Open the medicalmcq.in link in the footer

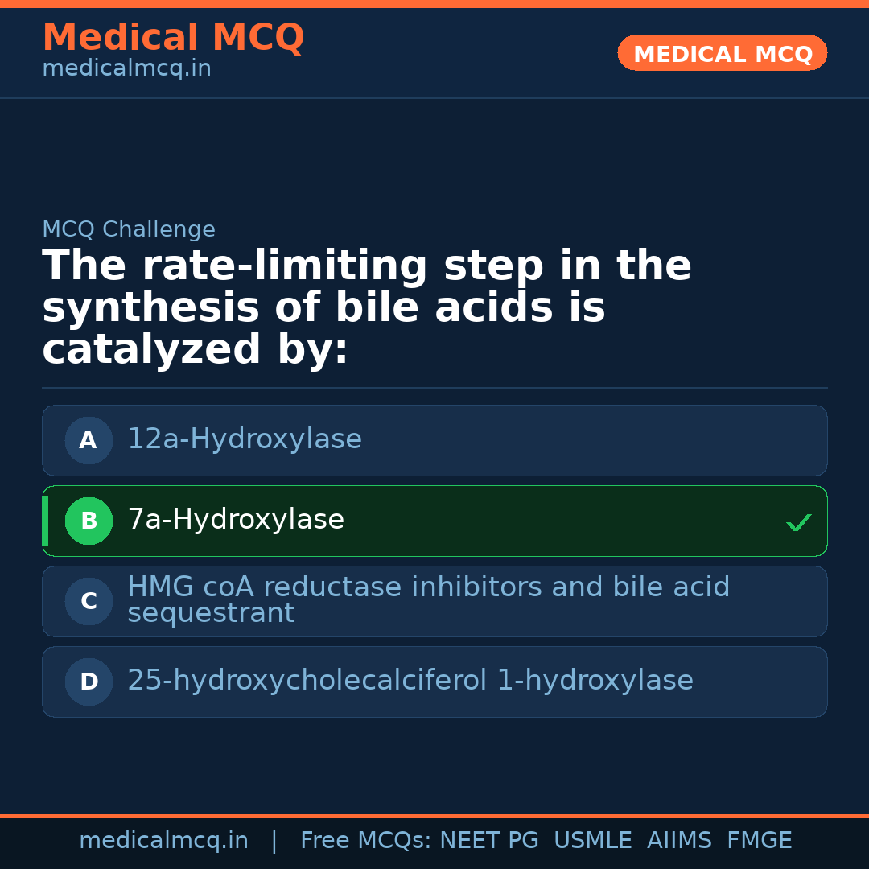pos(163,841)
